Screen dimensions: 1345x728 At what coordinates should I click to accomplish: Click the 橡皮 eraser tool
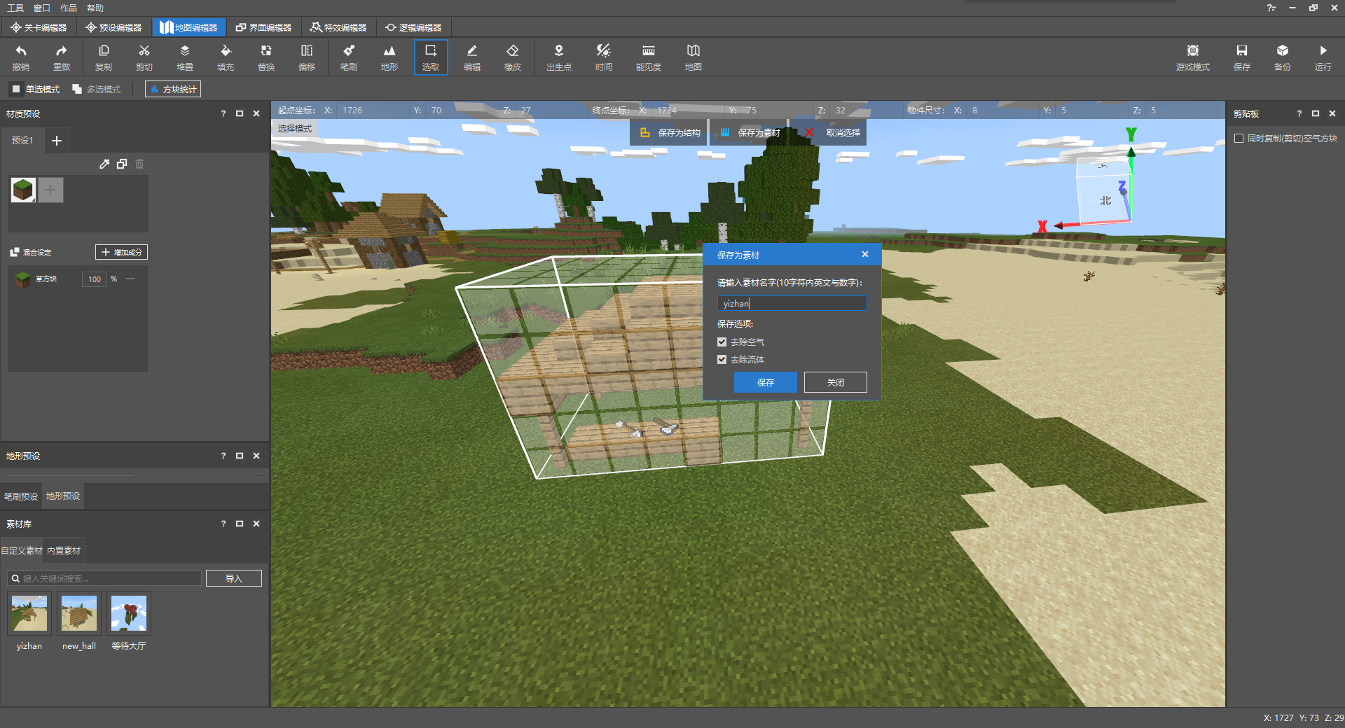coord(512,57)
